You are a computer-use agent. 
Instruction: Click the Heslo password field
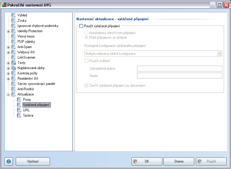click(180, 76)
